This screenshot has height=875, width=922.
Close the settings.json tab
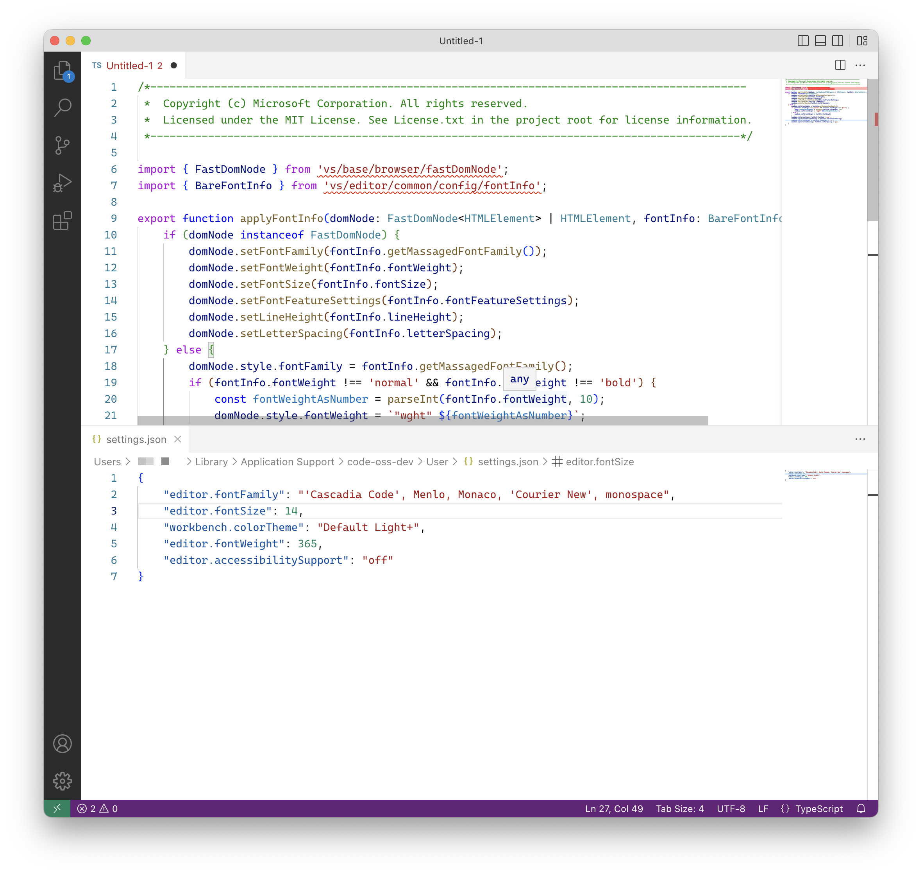point(178,439)
